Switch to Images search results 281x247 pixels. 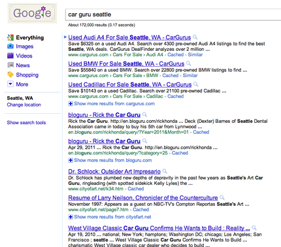25,46
